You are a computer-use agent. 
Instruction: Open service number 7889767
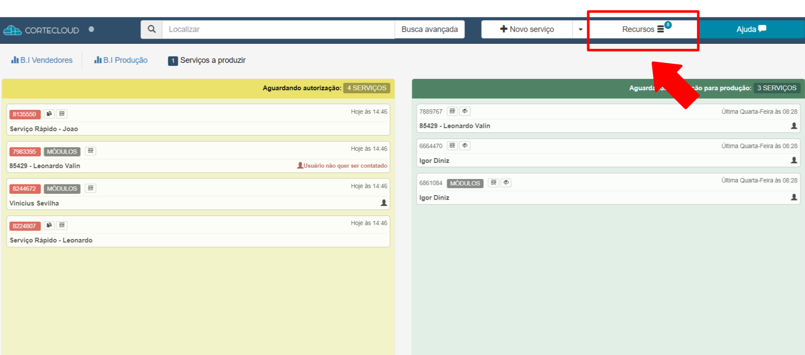pos(431,111)
